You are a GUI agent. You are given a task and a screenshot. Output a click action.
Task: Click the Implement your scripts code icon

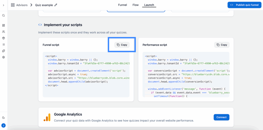[x=40, y=25]
